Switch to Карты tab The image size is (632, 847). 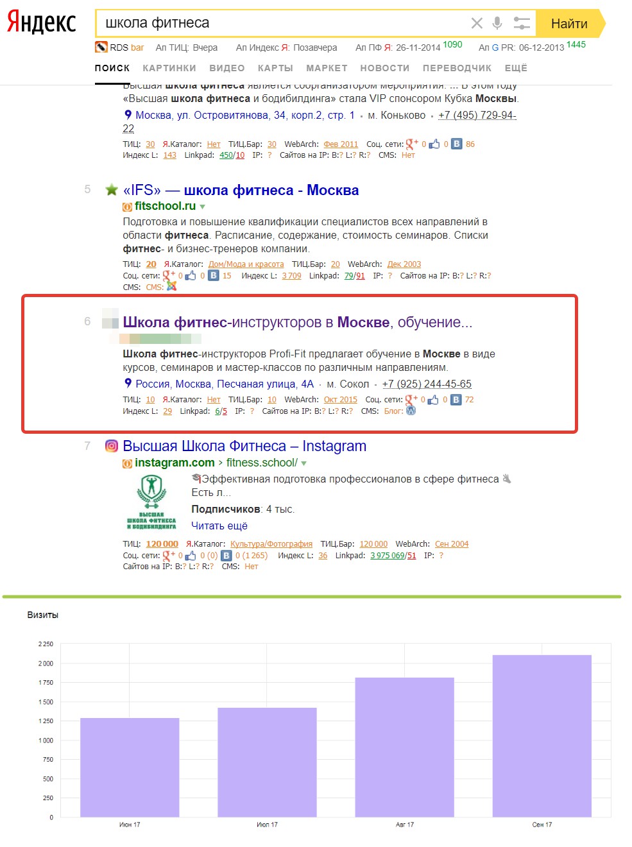click(275, 68)
